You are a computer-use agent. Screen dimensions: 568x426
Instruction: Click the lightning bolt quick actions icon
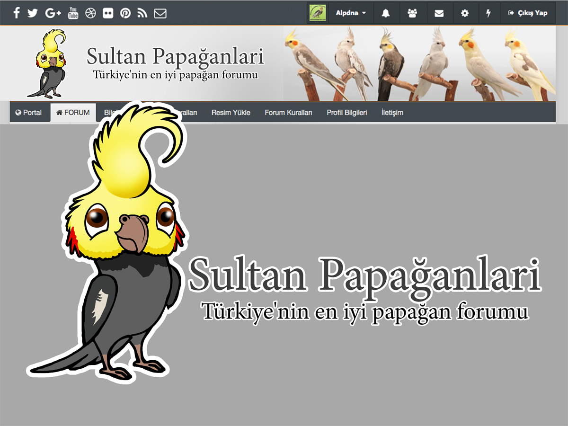(x=488, y=13)
